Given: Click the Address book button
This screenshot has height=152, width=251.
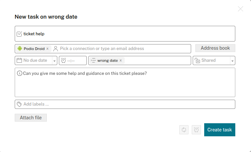Looking at the screenshot, I should point(215,48).
